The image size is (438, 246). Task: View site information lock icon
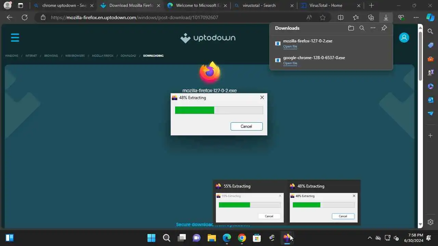pos(43,17)
